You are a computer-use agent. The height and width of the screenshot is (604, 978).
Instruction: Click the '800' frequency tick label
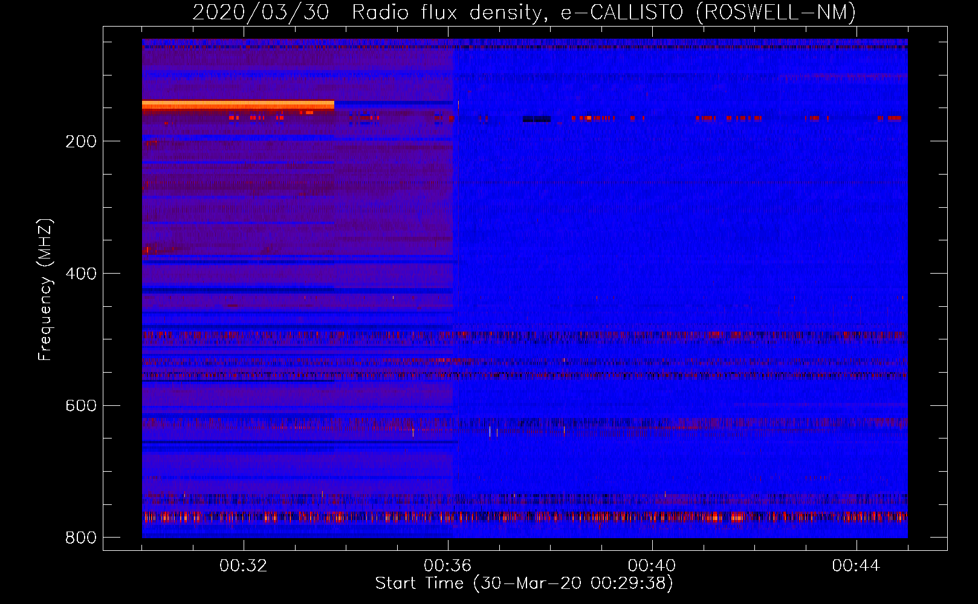[x=81, y=538]
